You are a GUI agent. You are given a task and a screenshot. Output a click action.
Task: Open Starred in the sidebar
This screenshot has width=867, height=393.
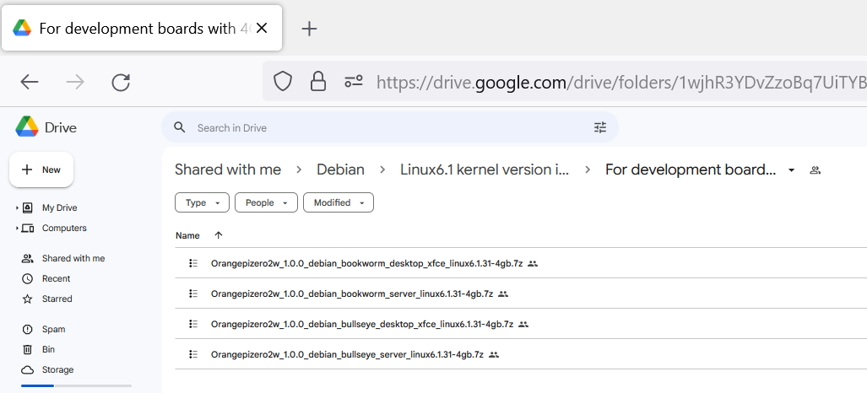coord(57,299)
